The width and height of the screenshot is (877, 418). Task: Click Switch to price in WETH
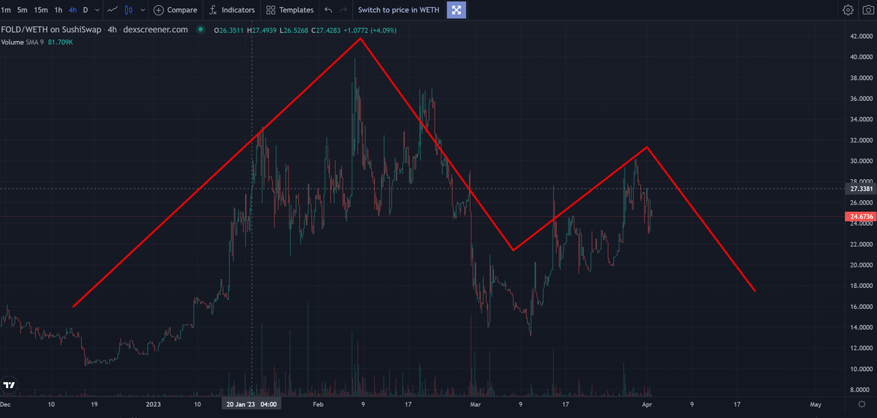pos(397,10)
